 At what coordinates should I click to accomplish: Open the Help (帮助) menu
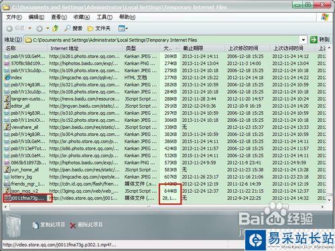127,17
